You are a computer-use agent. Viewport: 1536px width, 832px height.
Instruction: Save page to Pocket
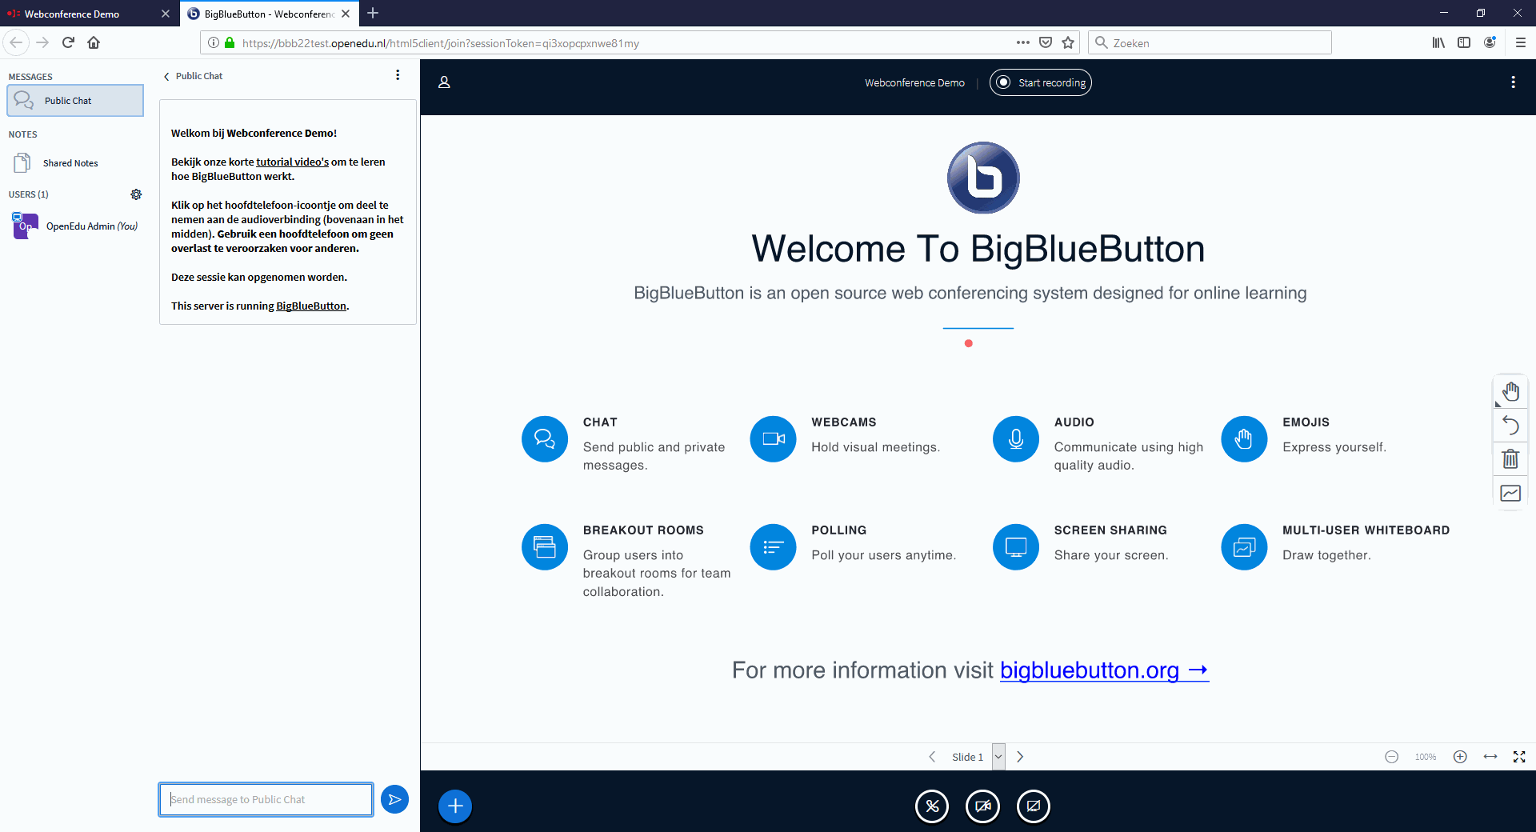pyautogui.click(x=1046, y=42)
